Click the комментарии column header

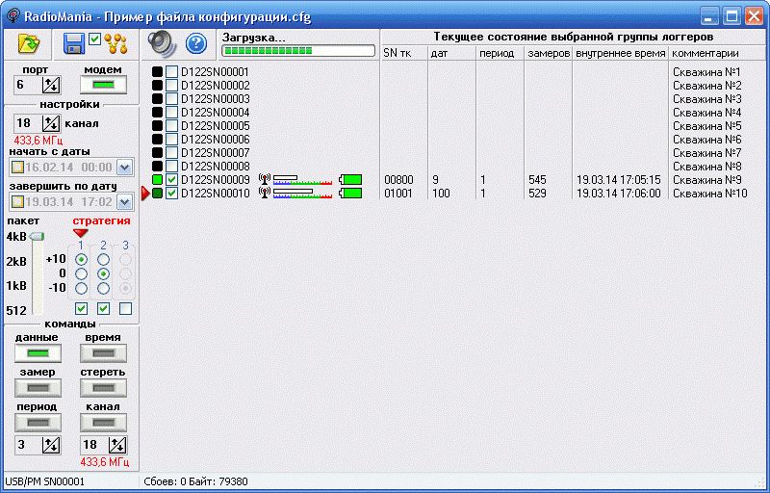tap(717, 53)
